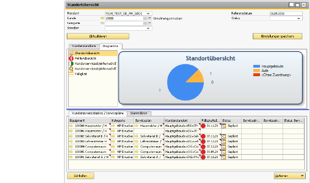Click the Fälligkeitsd... column header
Image resolution: width=310 pixels, height=183 pixels.
pos(211,120)
